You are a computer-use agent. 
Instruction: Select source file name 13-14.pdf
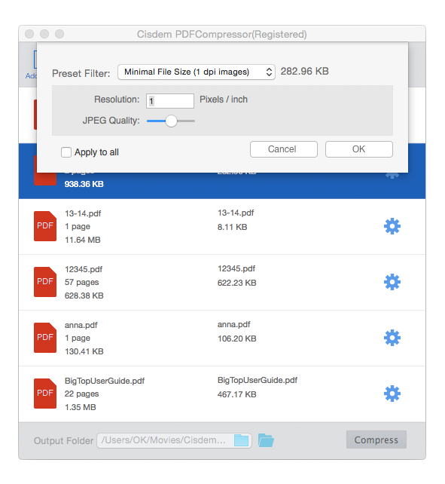point(83,213)
